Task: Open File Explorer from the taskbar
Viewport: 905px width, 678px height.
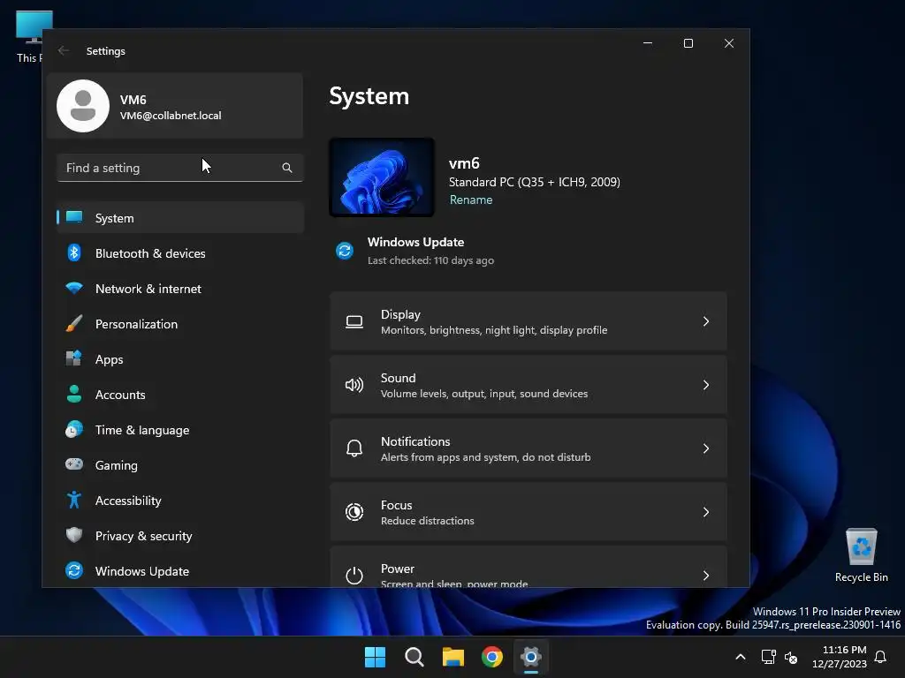Action: click(x=453, y=657)
